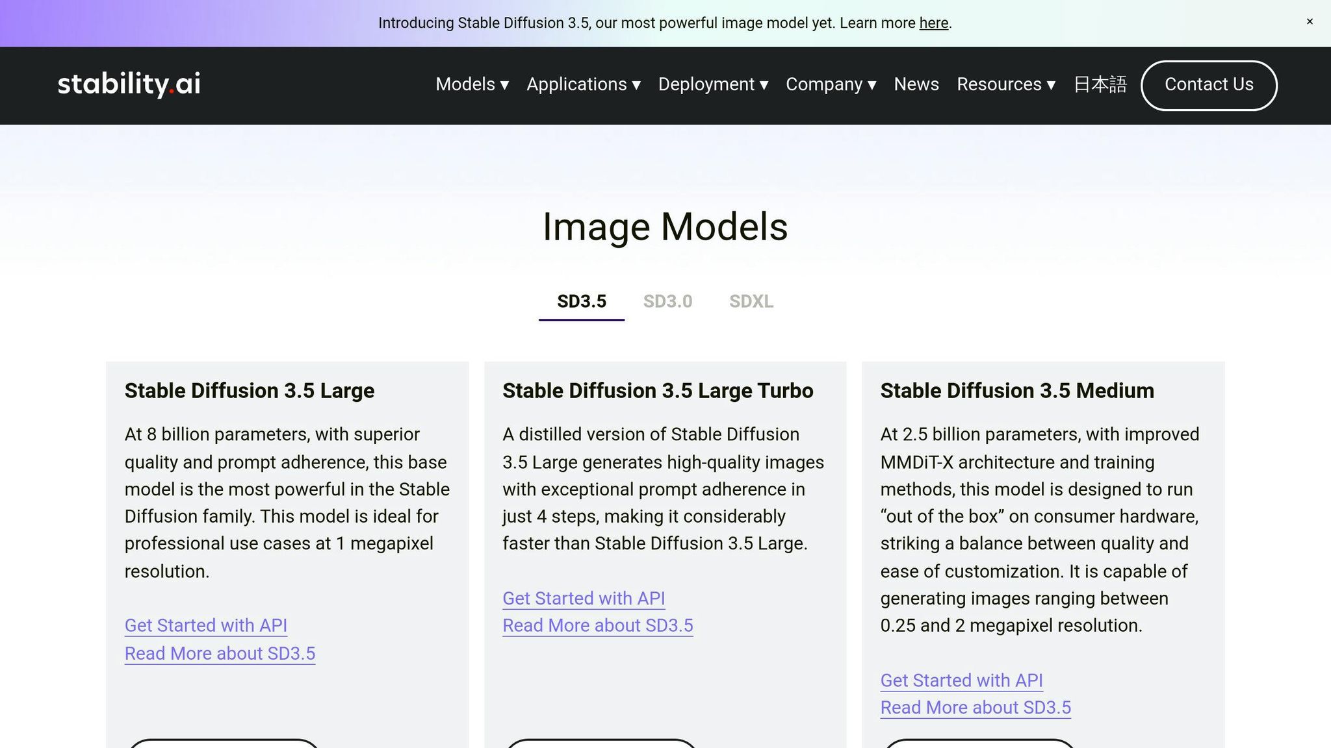
Task: Select the SD3.5 tab
Action: [582, 302]
